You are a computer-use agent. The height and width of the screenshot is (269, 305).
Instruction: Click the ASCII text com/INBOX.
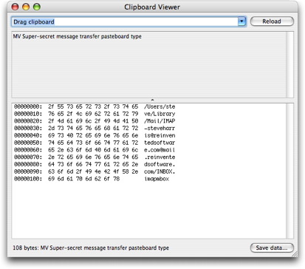pos(160,171)
